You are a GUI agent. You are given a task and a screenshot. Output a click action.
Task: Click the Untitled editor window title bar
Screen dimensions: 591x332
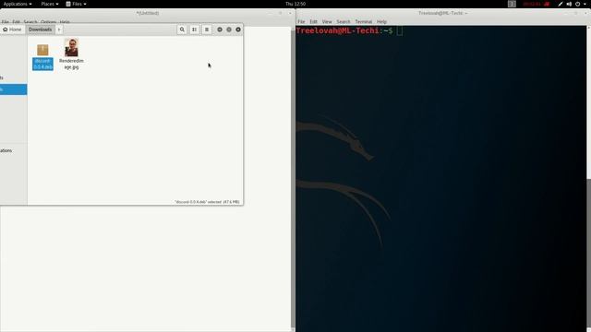pyautogui.click(x=147, y=13)
